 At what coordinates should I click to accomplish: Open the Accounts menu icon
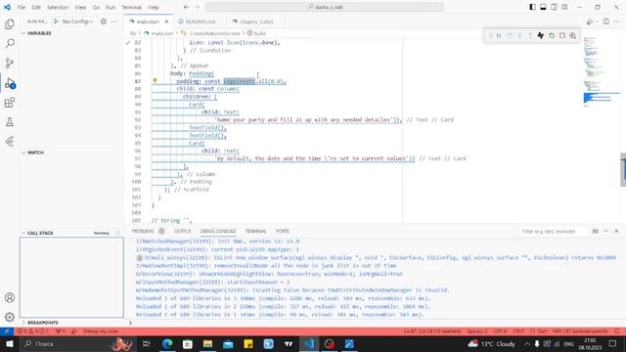(10, 297)
